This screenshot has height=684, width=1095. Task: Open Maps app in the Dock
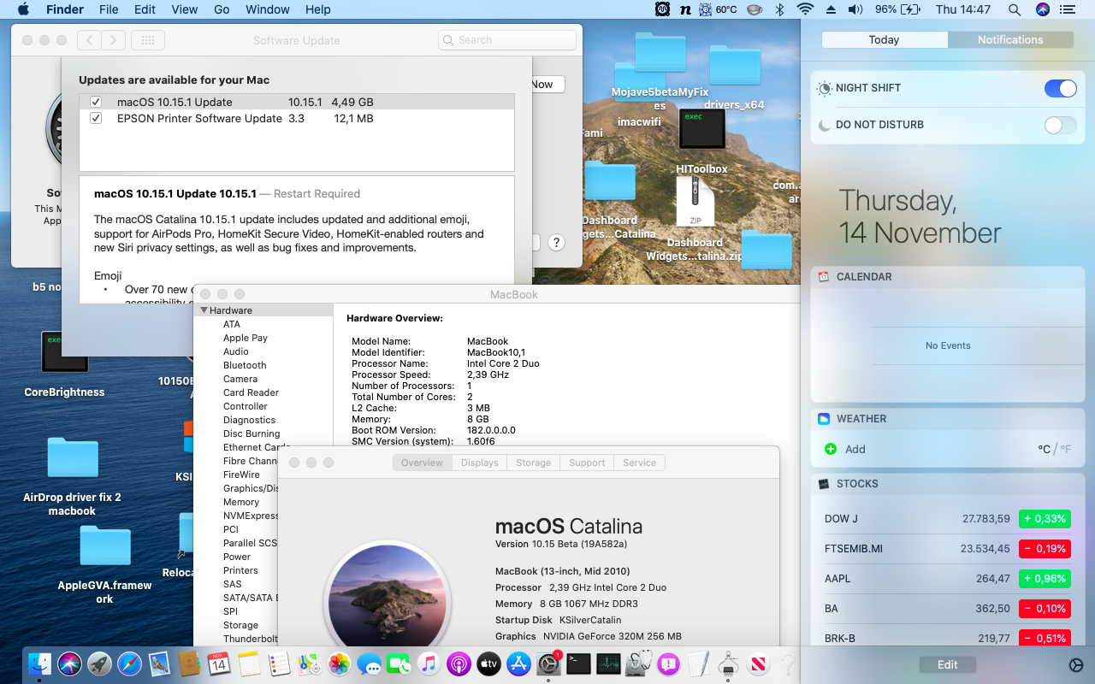pos(309,663)
